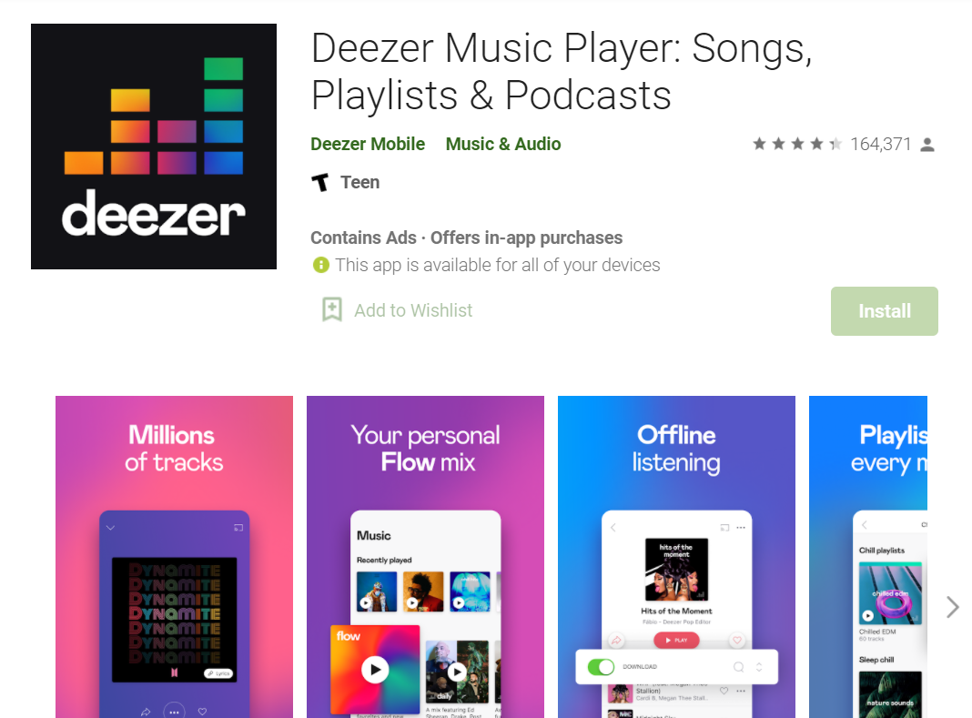Viewport: 972px width, 718px height.
Task: Open the Music & Audio category
Action: tap(503, 144)
